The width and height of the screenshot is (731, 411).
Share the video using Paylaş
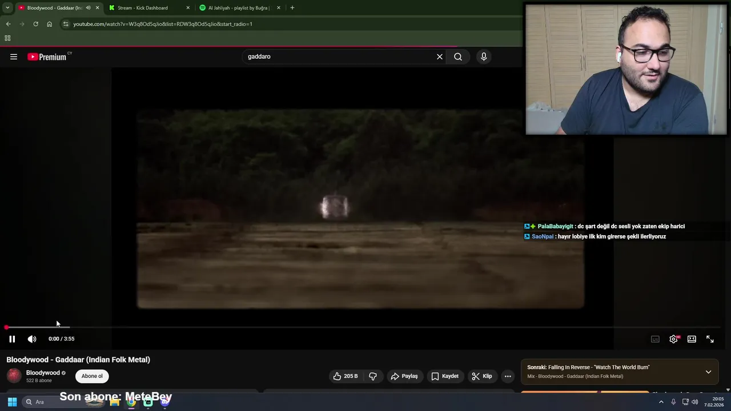(x=404, y=376)
